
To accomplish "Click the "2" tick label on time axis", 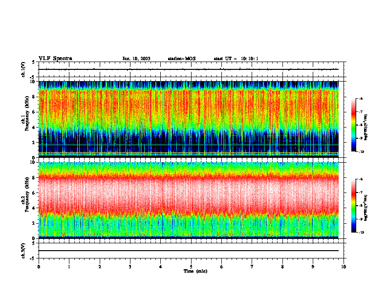I will pyautogui.click(x=100, y=267).
